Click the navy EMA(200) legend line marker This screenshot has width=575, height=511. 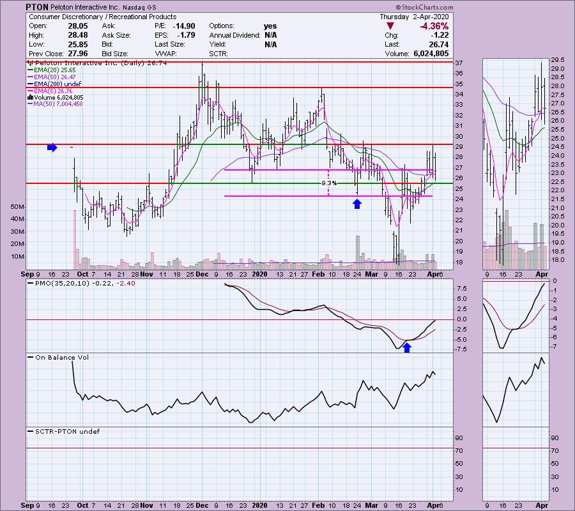click(x=31, y=84)
